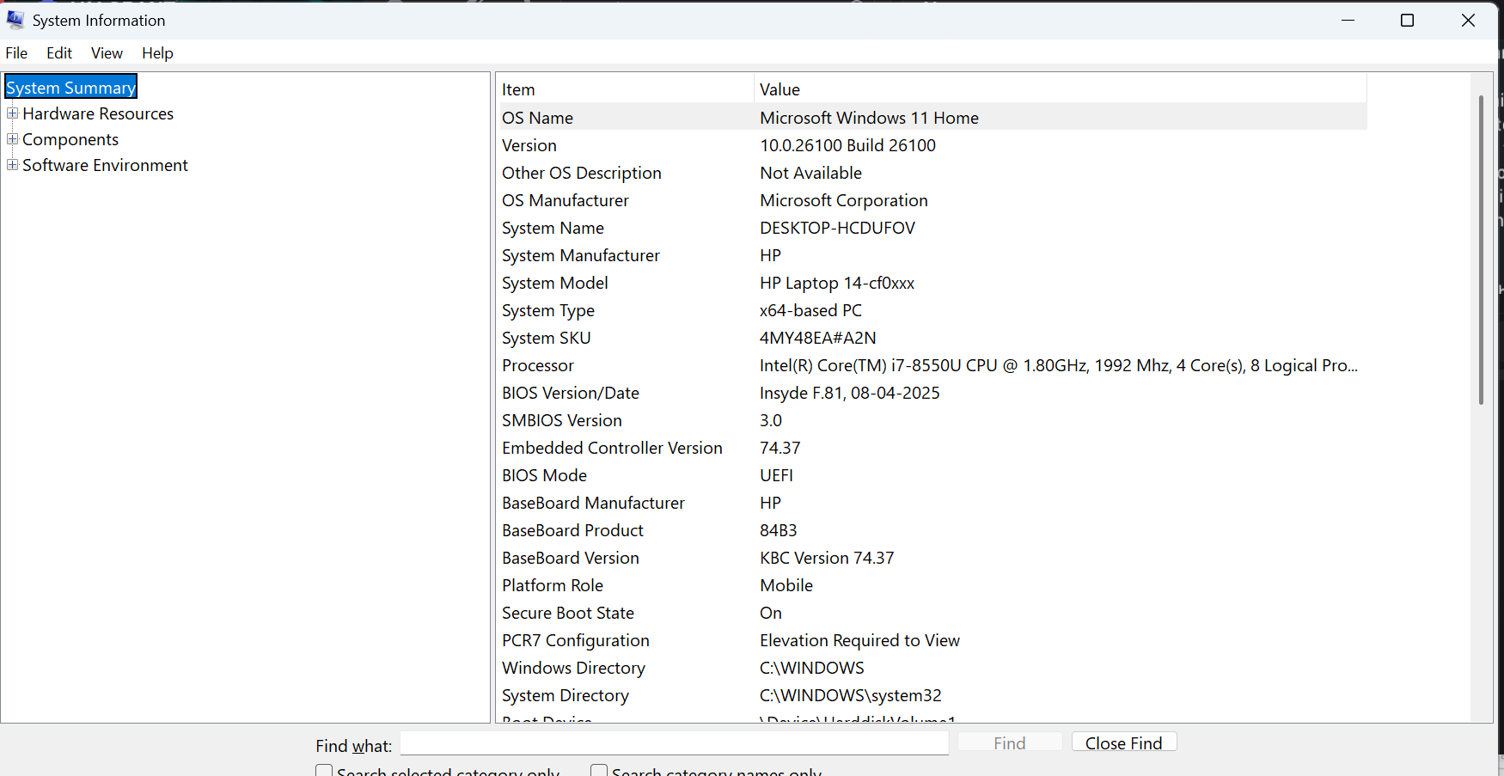Click the Value column header
Screen dimensions: 1504x776
pos(1061,89)
